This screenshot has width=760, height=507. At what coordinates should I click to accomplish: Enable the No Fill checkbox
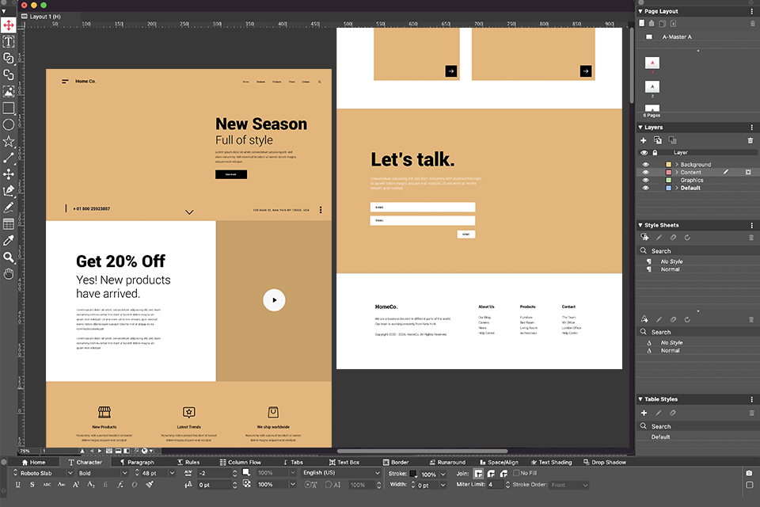tap(516, 473)
